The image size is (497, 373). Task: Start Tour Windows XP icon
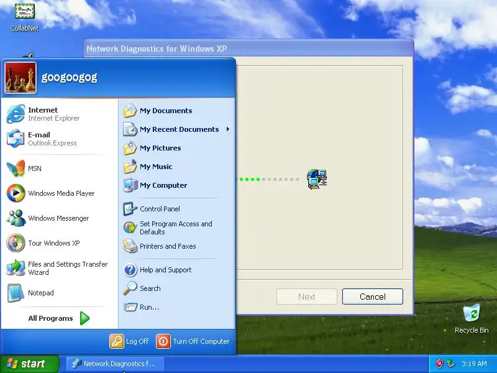[x=16, y=243]
